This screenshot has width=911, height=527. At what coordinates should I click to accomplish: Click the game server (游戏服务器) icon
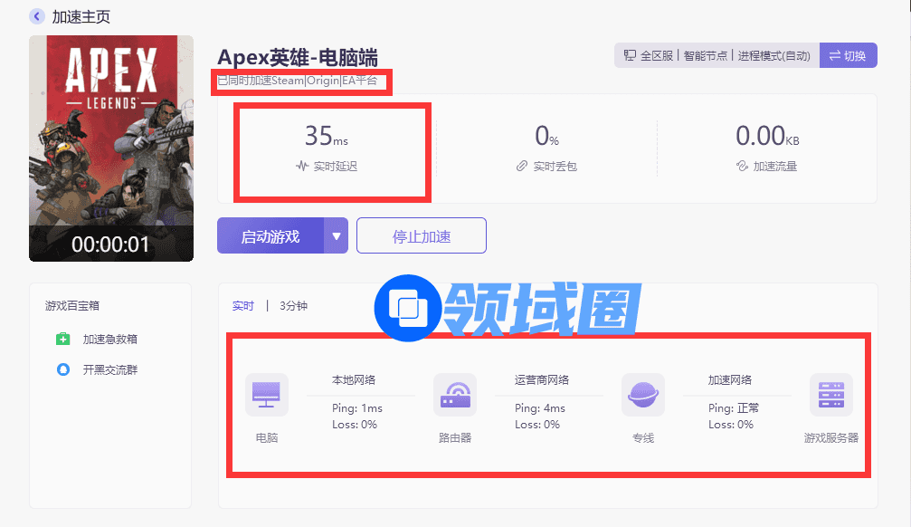pyautogui.click(x=830, y=395)
